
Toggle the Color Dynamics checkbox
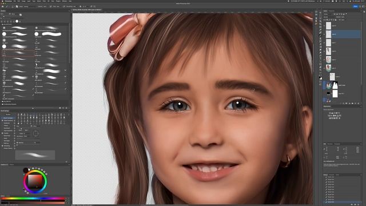click(2, 130)
